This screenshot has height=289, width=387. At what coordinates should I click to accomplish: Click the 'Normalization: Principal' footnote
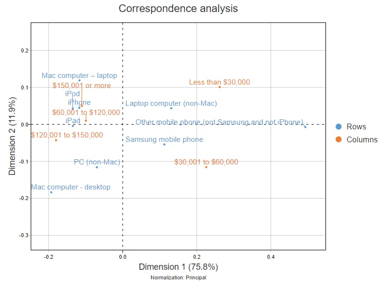[x=178, y=277]
